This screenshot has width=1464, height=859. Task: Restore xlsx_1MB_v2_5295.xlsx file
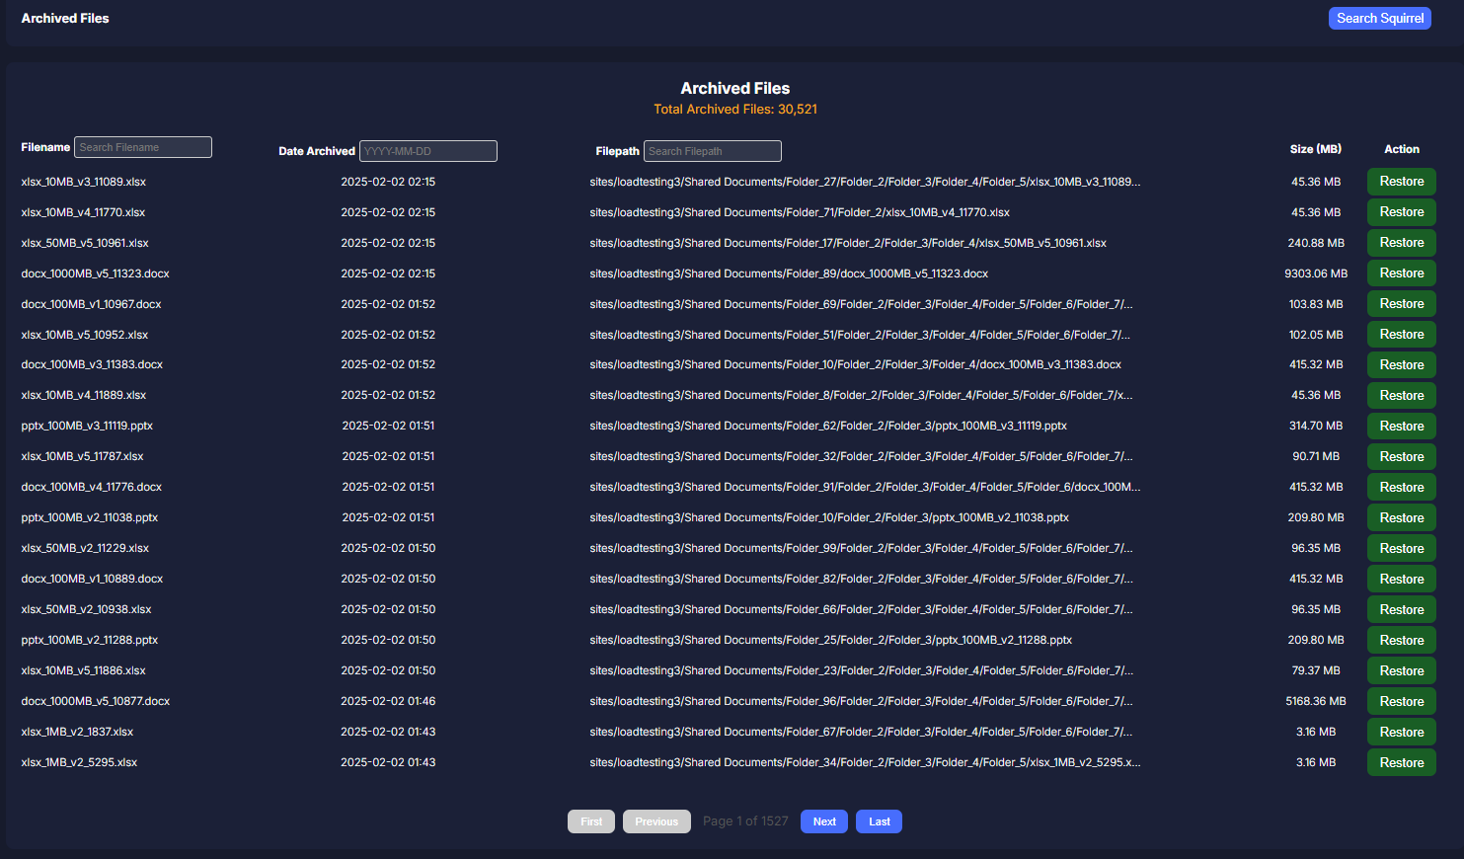coord(1401,763)
